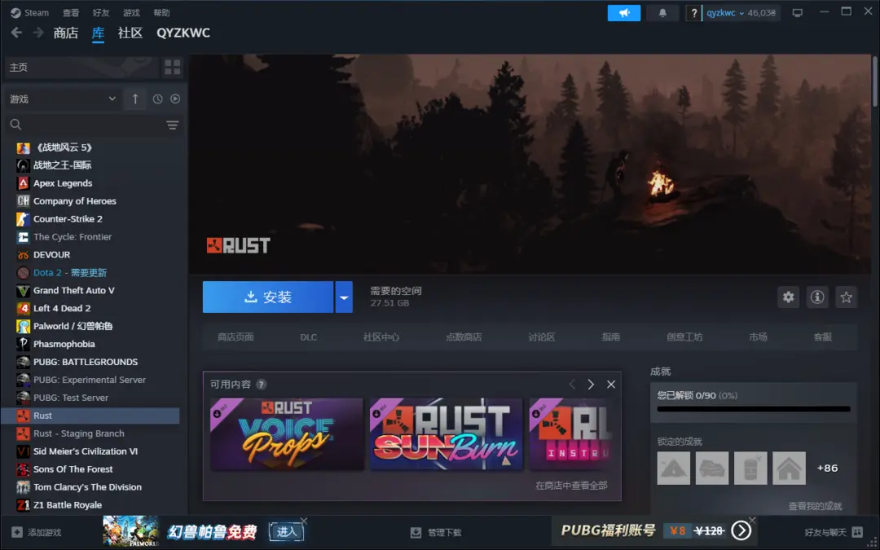Open 好友与聊天 chat icon

(857, 532)
